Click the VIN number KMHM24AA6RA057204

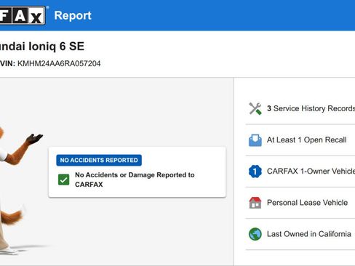59,63
